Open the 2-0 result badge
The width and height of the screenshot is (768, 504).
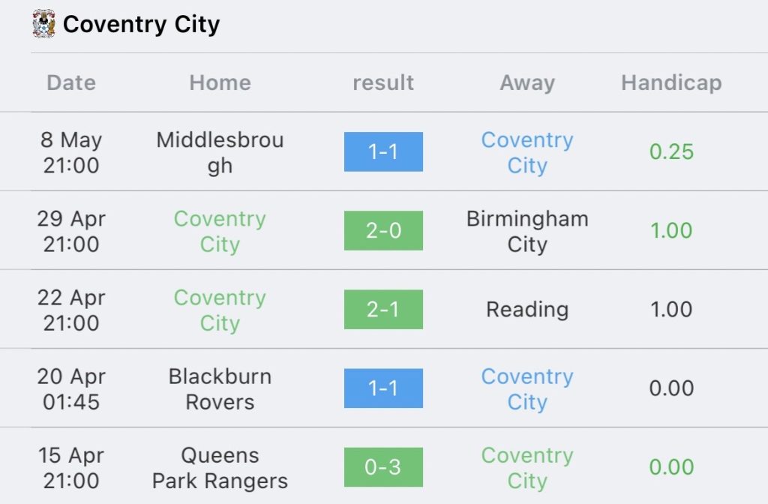(383, 231)
